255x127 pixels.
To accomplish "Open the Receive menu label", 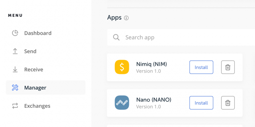I will coord(33,70).
